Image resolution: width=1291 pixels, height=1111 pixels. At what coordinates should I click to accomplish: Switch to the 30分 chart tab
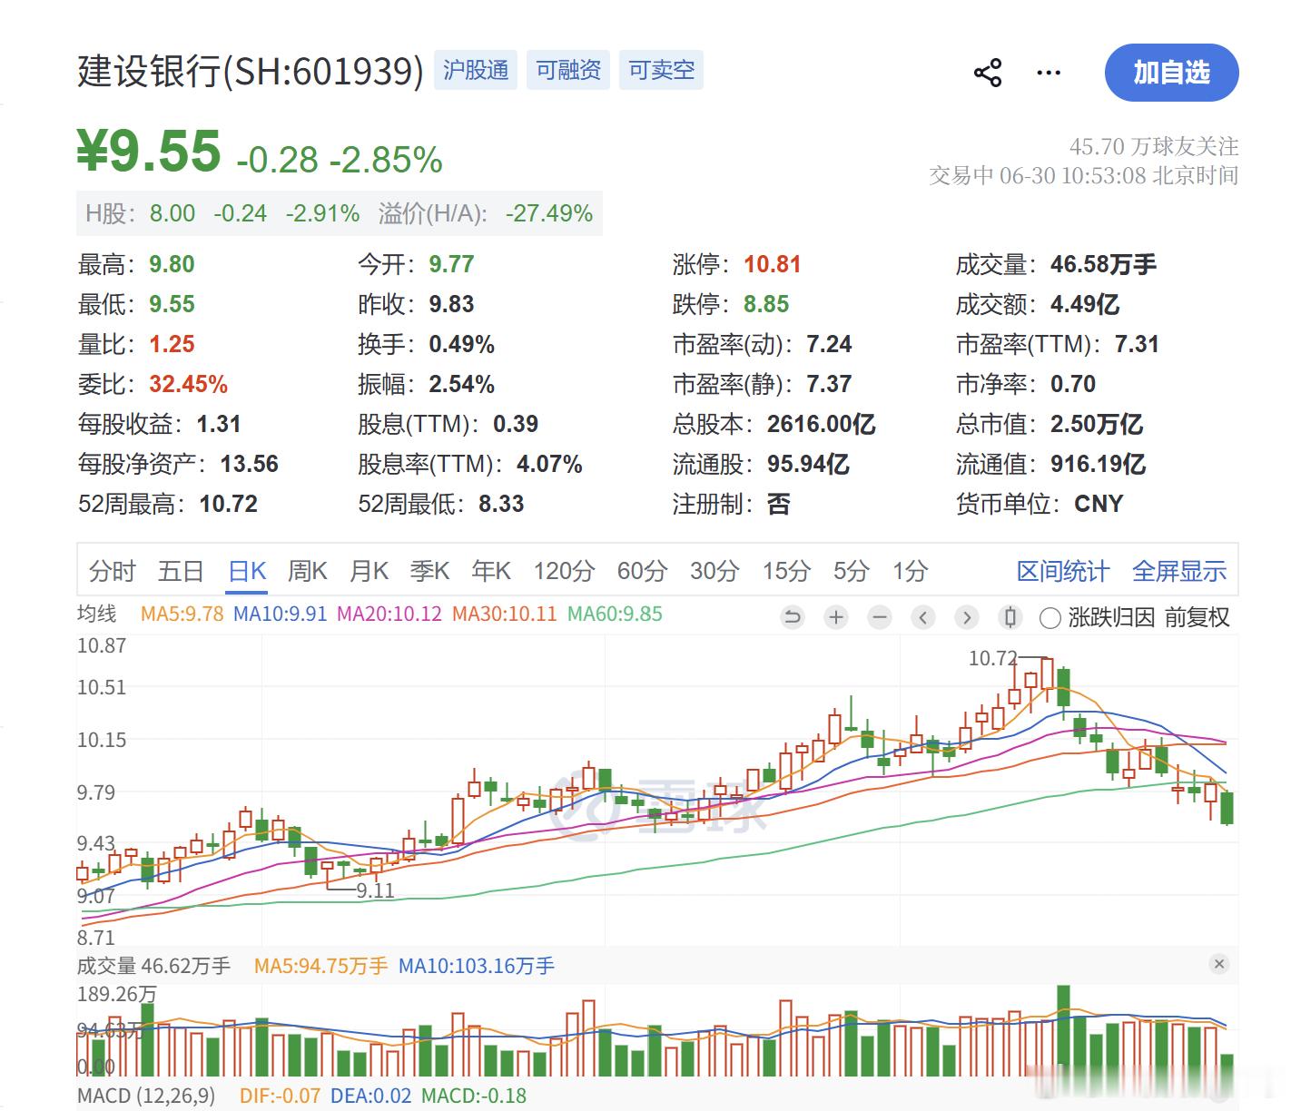714,571
